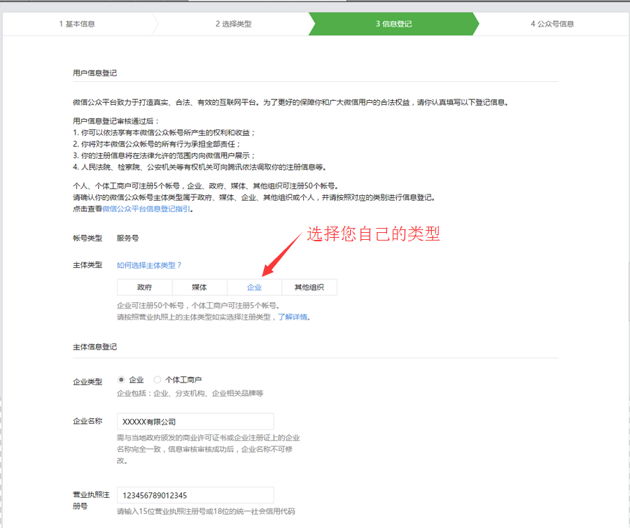The image size is (630, 528).
Task: Go to step 1 基本信息
Action: pyautogui.click(x=77, y=24)
